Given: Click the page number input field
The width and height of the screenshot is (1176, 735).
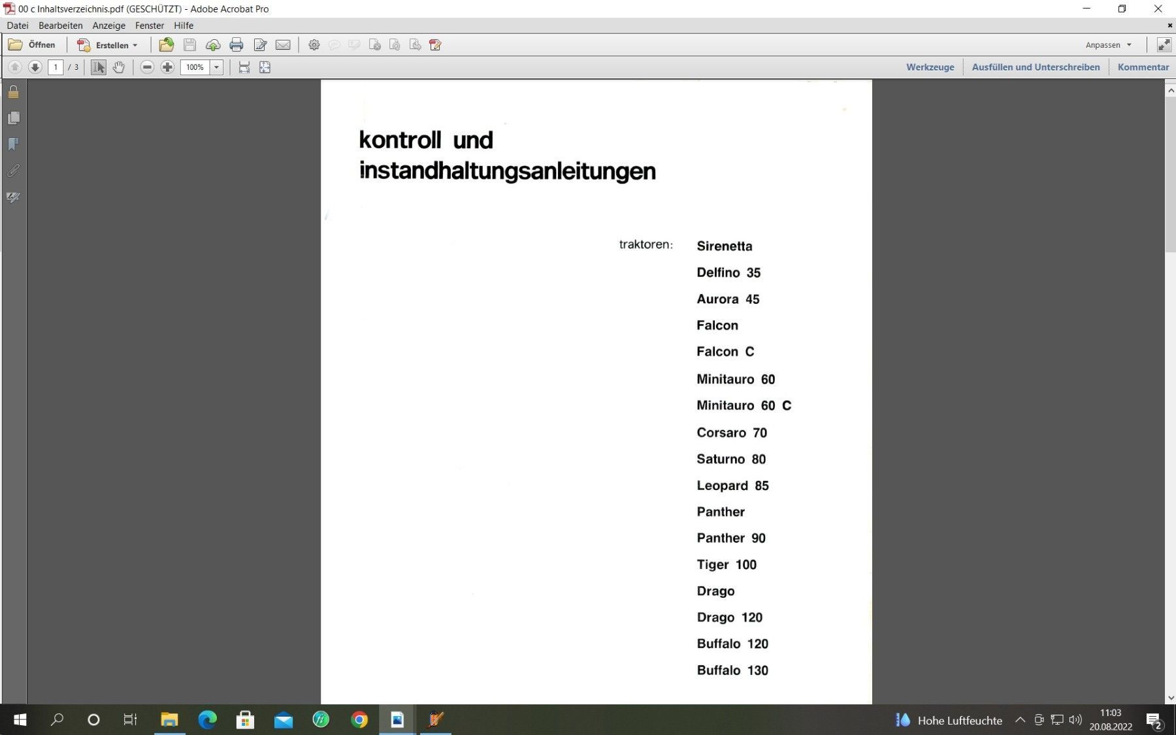Looking at the screenshot, I should tap(56, 67).
